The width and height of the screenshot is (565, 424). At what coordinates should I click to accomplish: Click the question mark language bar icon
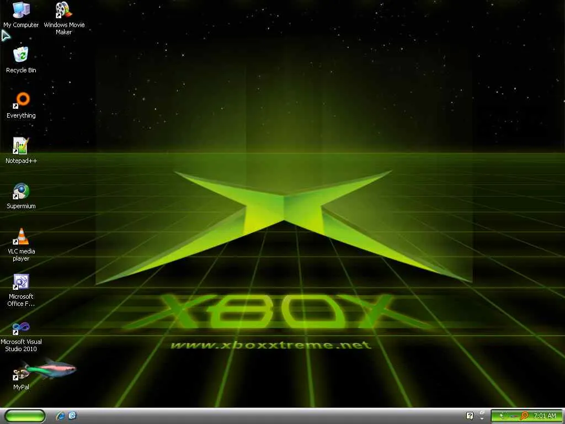[x=470, y=416]
